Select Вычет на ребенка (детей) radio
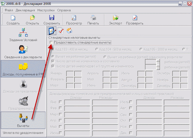Image resolution: width=193 pixels, height=138 pixels. pos(53,57)
